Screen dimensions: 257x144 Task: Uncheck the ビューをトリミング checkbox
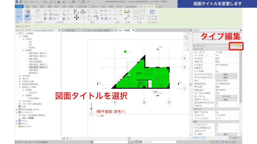(x=216, y=124)
